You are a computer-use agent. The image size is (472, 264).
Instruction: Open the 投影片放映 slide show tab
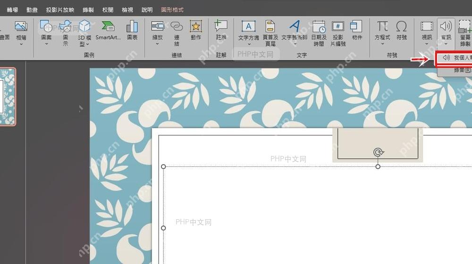click(60, 10)
